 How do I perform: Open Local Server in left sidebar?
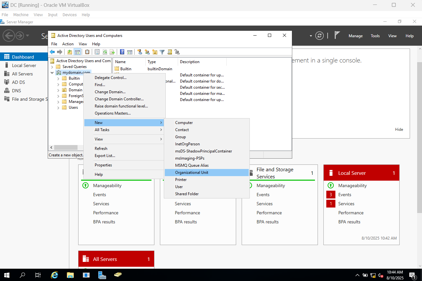(24, 65)
